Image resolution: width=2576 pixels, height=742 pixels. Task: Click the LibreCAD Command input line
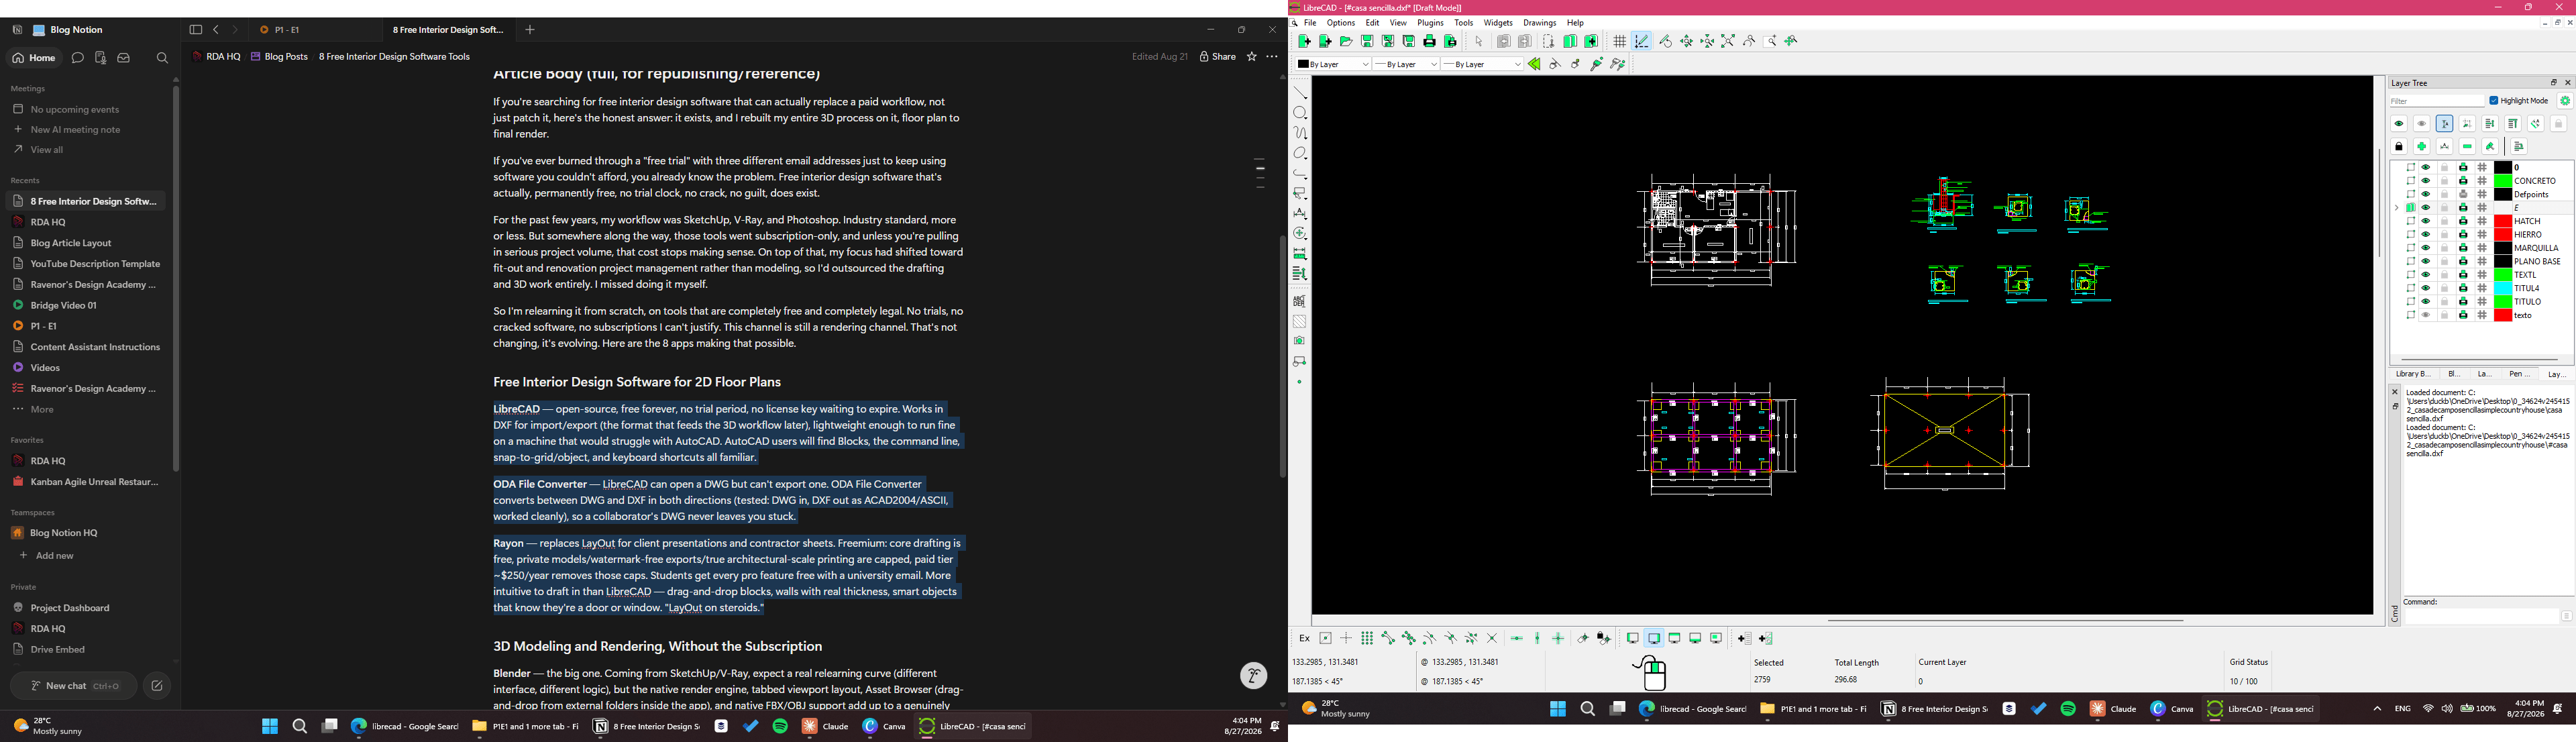(x=2481, y=617)
